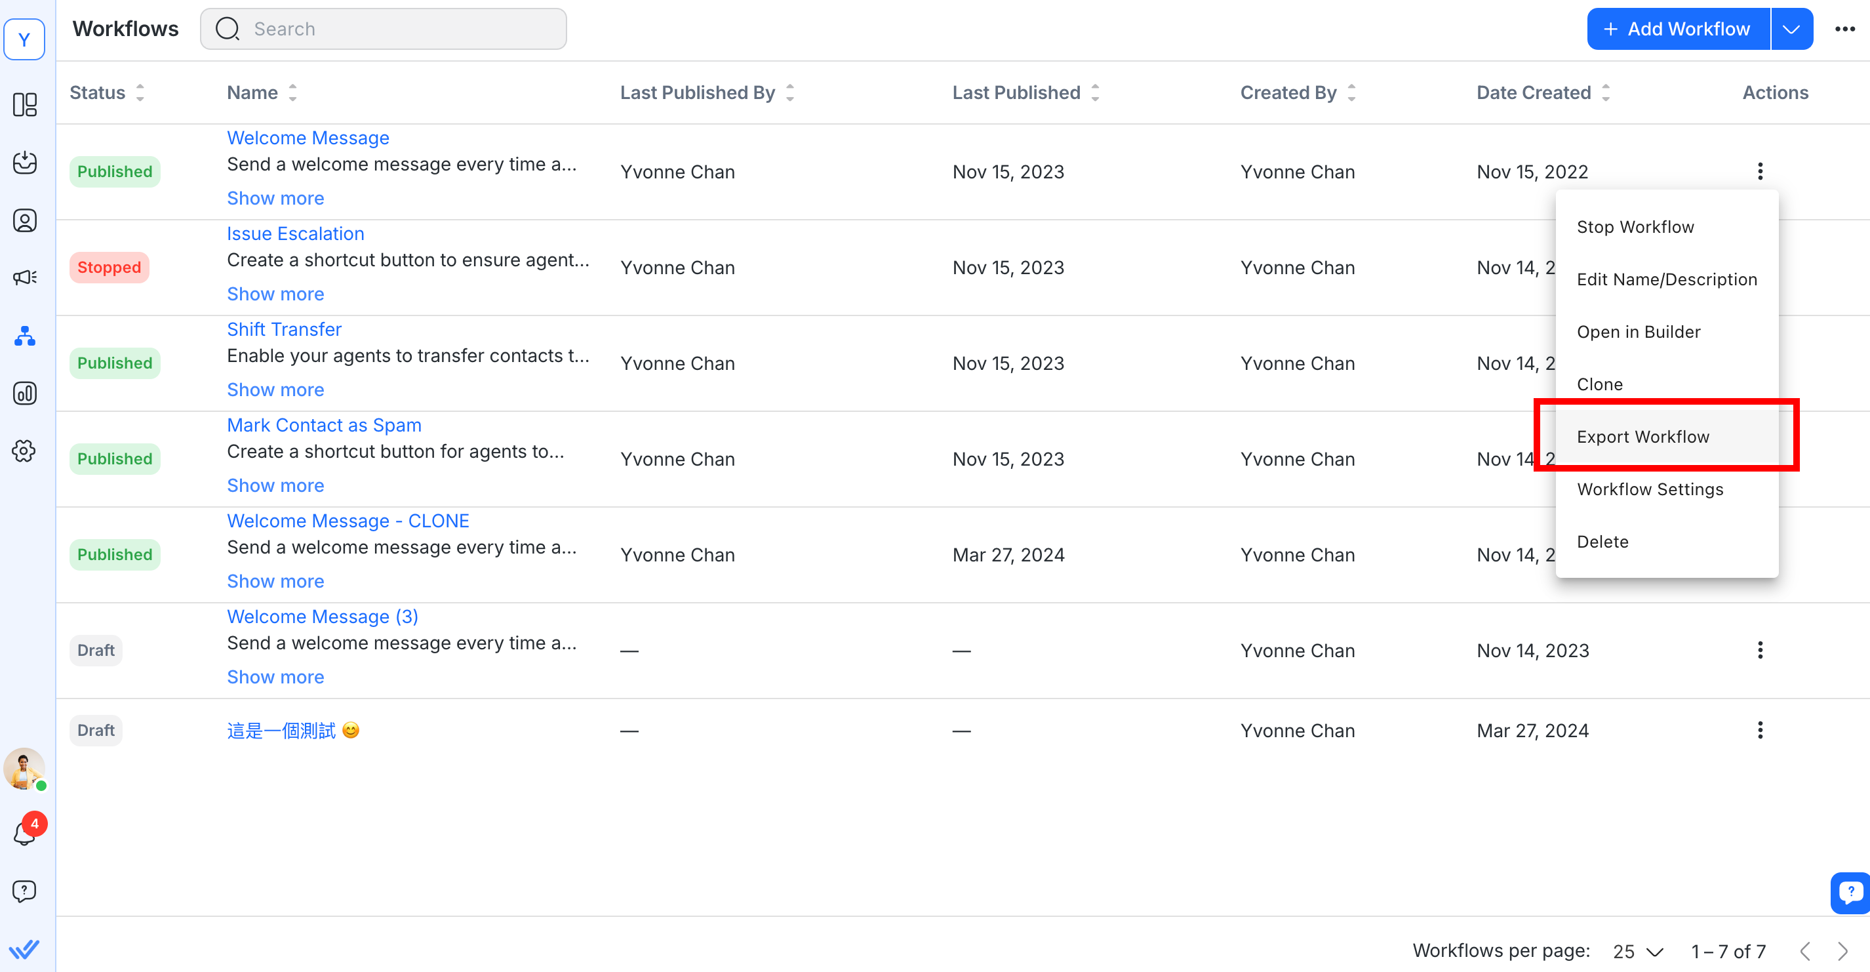Open the Inbox messages icon
The height and width of the screenshot is (972, 1870).
(x=25, y=162)
